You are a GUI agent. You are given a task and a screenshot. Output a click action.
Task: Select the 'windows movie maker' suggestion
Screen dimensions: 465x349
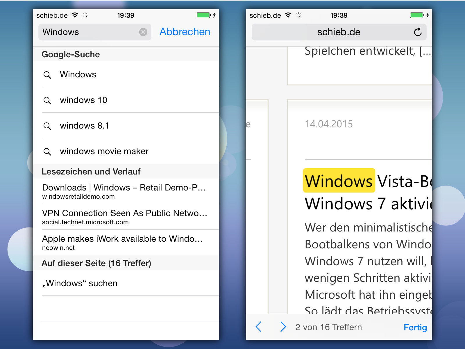tap(126, 151)
